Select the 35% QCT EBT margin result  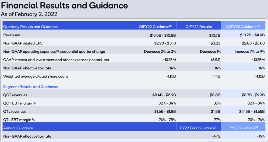pos(217,103)
